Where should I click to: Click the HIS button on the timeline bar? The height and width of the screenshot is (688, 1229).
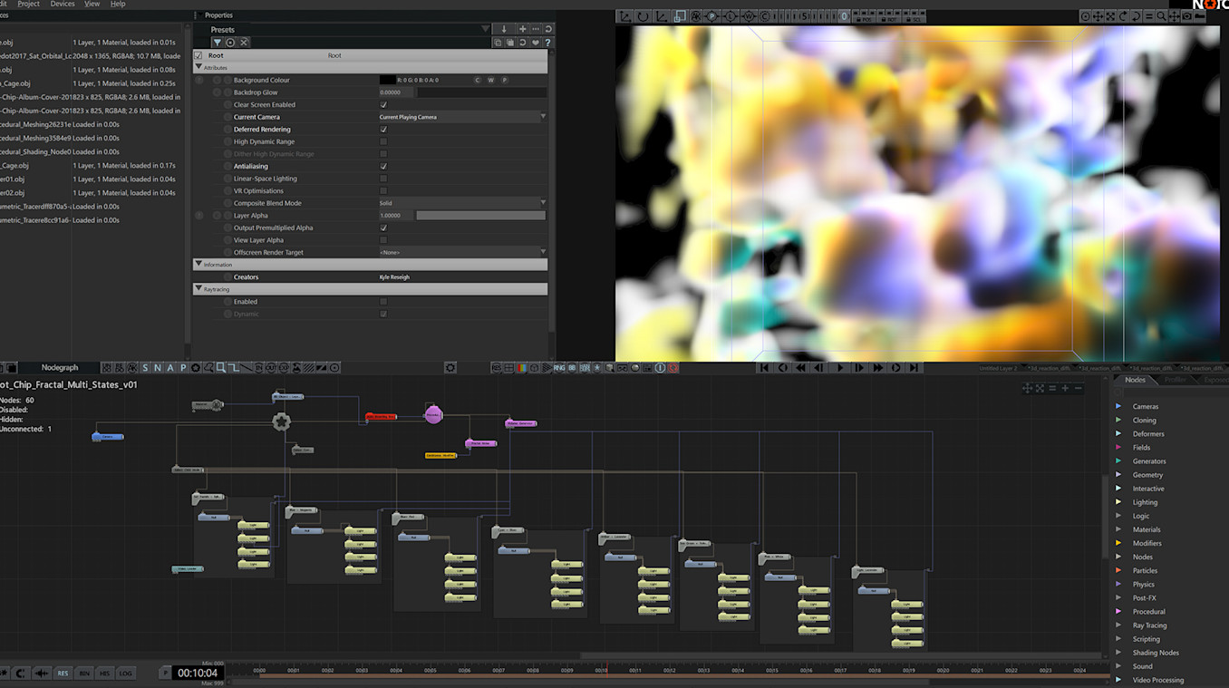(105, 673)
